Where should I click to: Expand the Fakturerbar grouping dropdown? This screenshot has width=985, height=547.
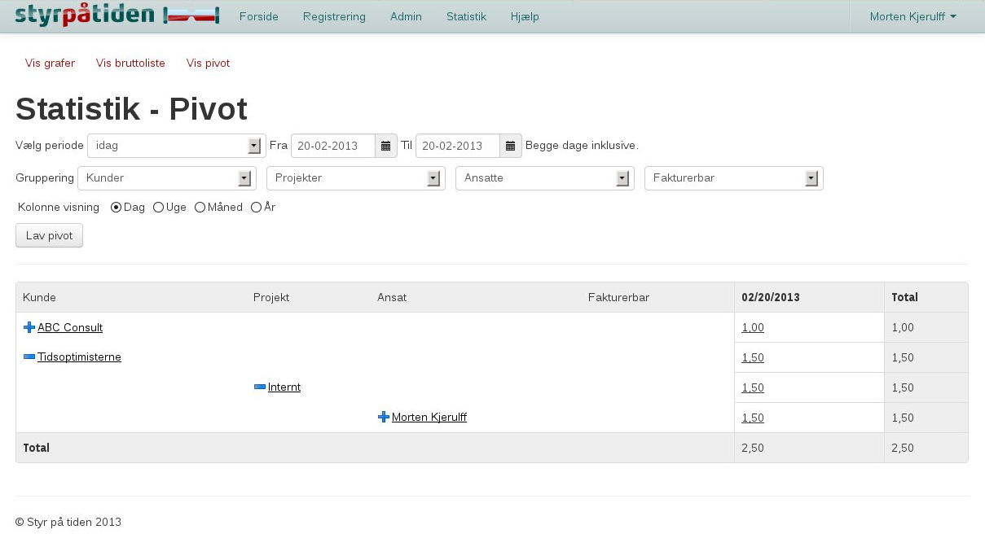(x=733, y=178)
